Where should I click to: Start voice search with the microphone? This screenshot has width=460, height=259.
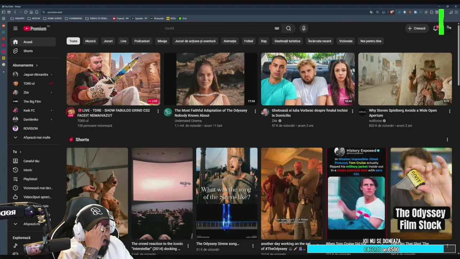pyautogui.click(x=304, y=28)
